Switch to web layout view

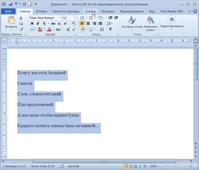[135, 166]
